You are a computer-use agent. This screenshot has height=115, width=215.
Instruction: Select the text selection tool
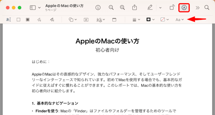[8, 20]
